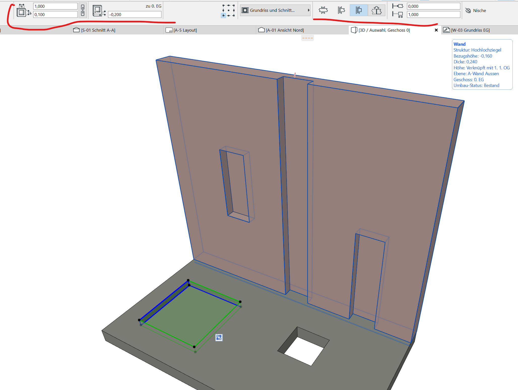This screenshot has height=390, width=518.
Task: Select the first opening geometry method icon
Action: [x=323, y=10]
